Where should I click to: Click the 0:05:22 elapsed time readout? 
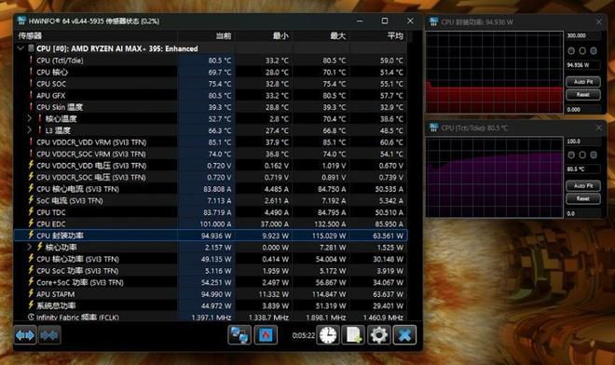(x=304, y=335)
